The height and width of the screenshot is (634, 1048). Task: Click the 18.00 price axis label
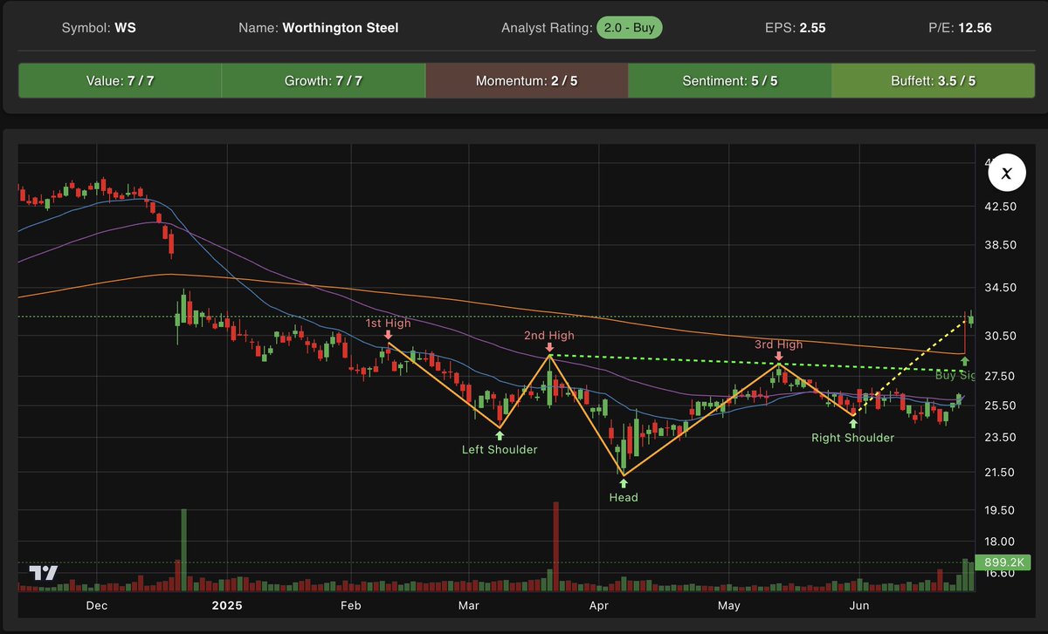[1001, 541]
